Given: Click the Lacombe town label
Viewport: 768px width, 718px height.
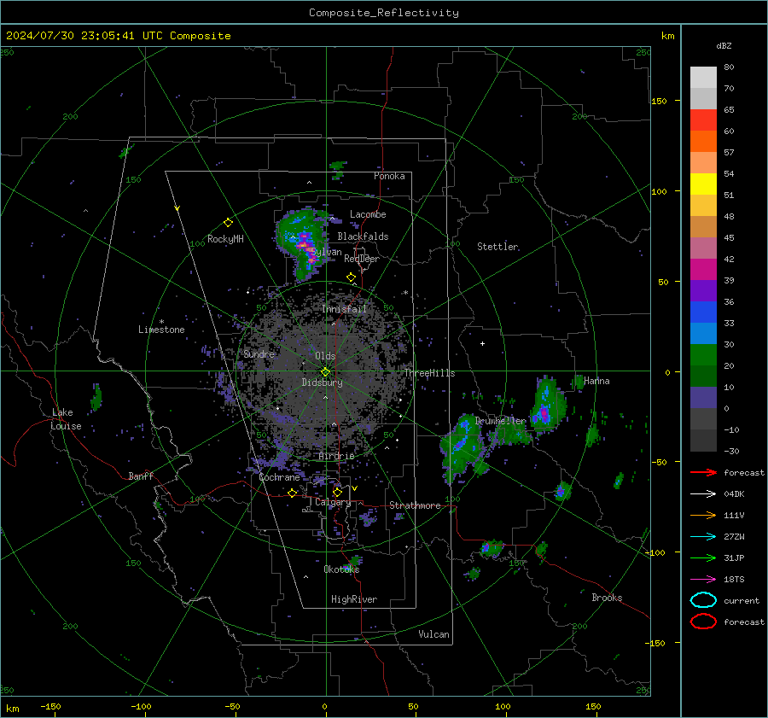Looking at the screenshot, I should click(x=368, y=214).
